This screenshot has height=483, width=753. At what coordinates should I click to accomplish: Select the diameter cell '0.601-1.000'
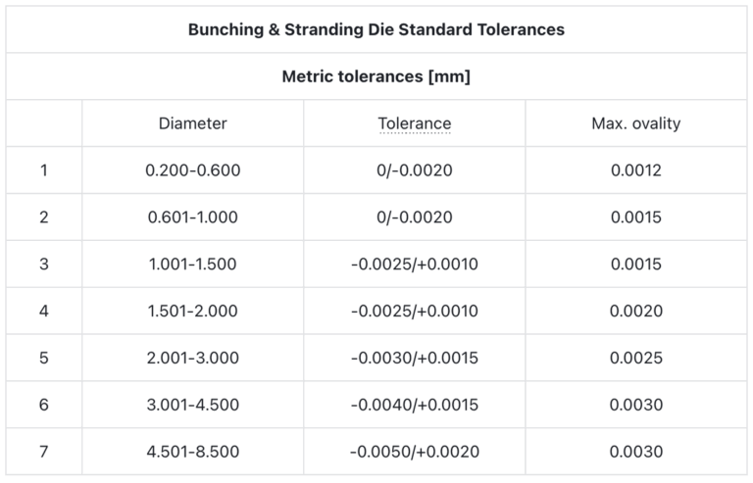pos(192,217)
